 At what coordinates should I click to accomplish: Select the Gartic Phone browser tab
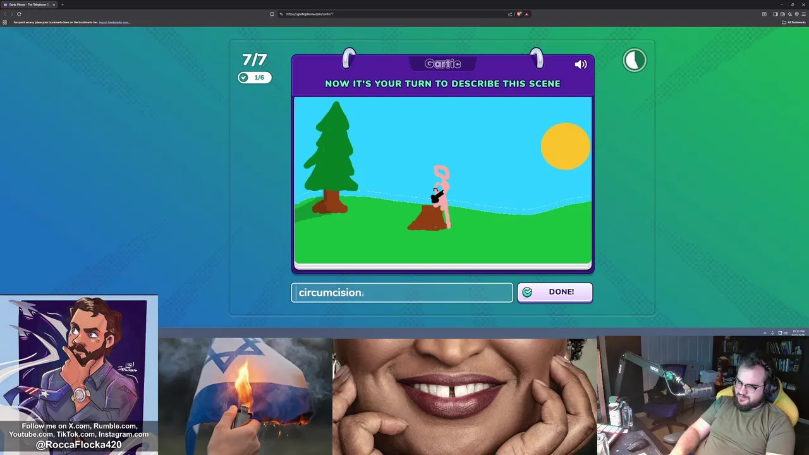point(29,4)
